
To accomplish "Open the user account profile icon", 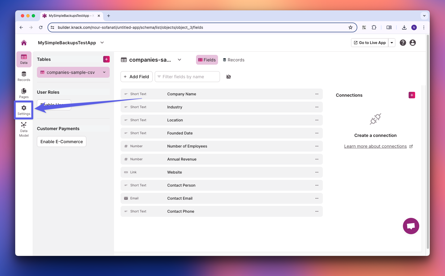I will (412, 43).
